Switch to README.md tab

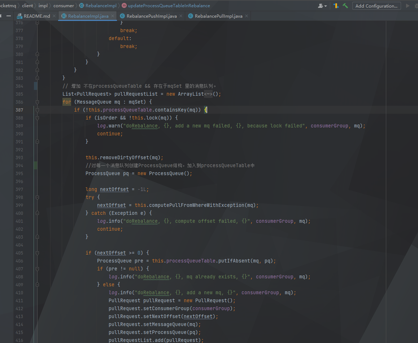click(x=37, y=16)
